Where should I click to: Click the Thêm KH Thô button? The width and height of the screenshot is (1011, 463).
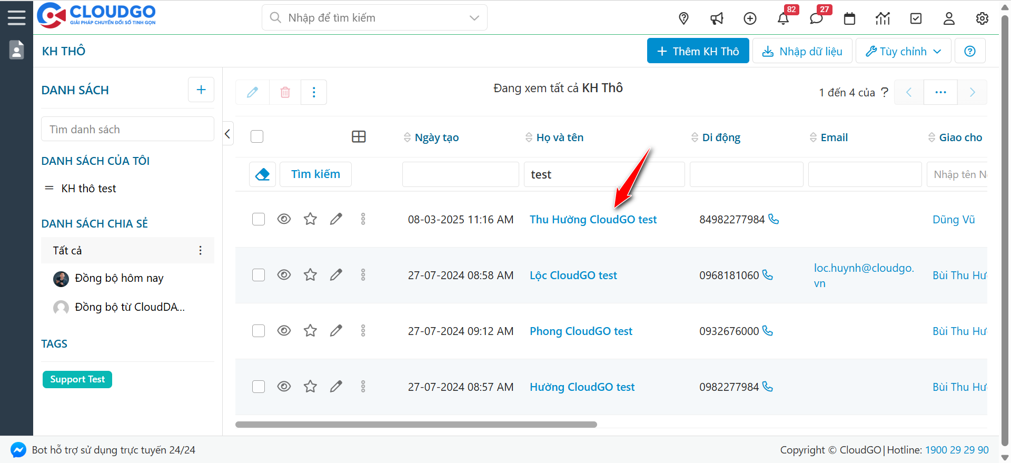click(x=698, y=51)
